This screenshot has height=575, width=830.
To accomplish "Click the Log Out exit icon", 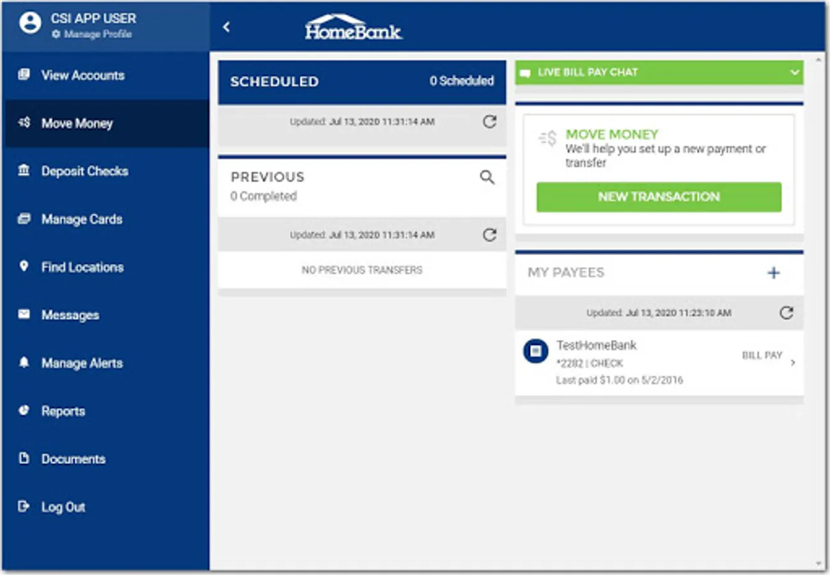I will click(24, 506).
